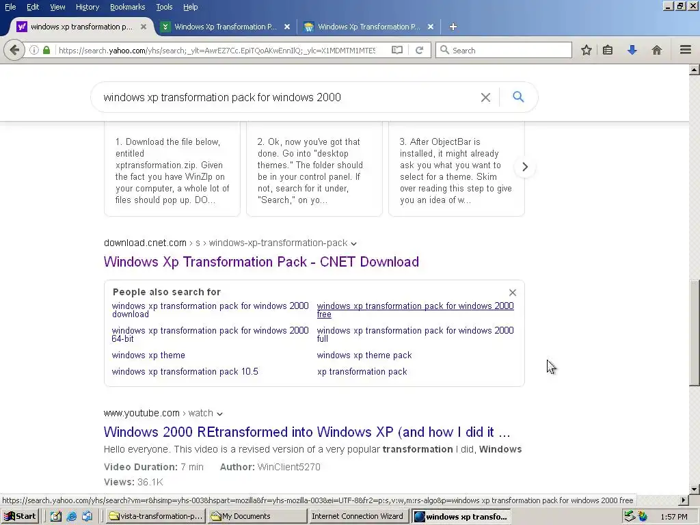The width and height of the screenshot is (700, 525).
Task: Close the second Windows Xp Transformation tab
Action: point(287,27)
